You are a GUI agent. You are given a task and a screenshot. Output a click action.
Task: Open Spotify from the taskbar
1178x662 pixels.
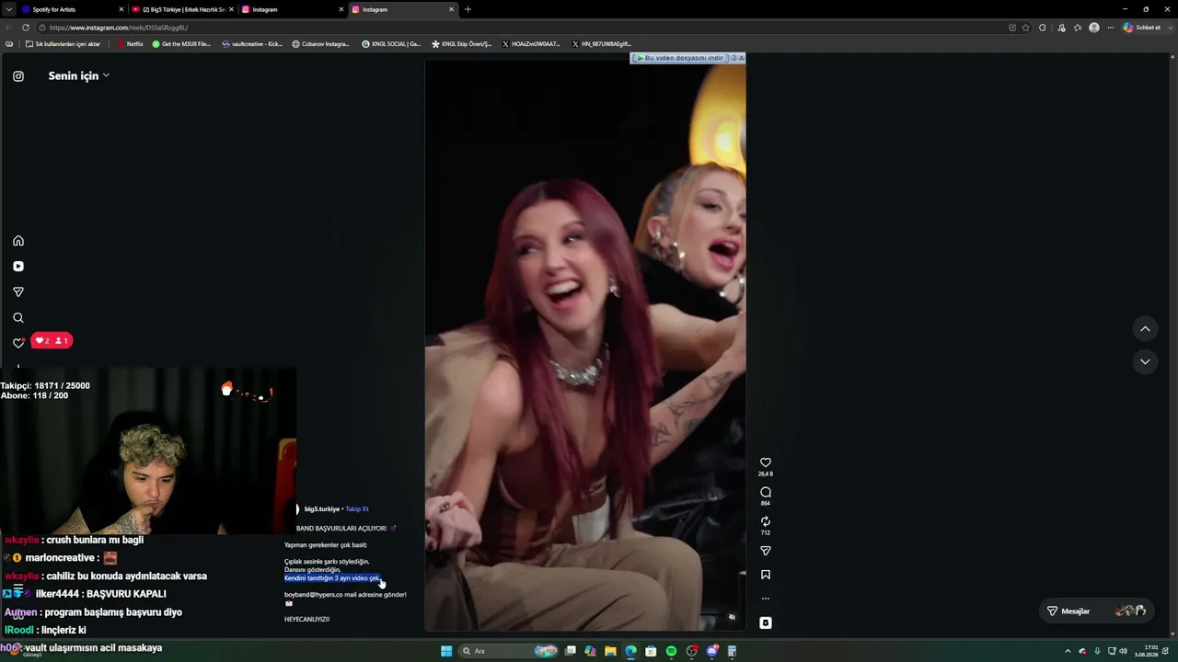coord(671,651)
